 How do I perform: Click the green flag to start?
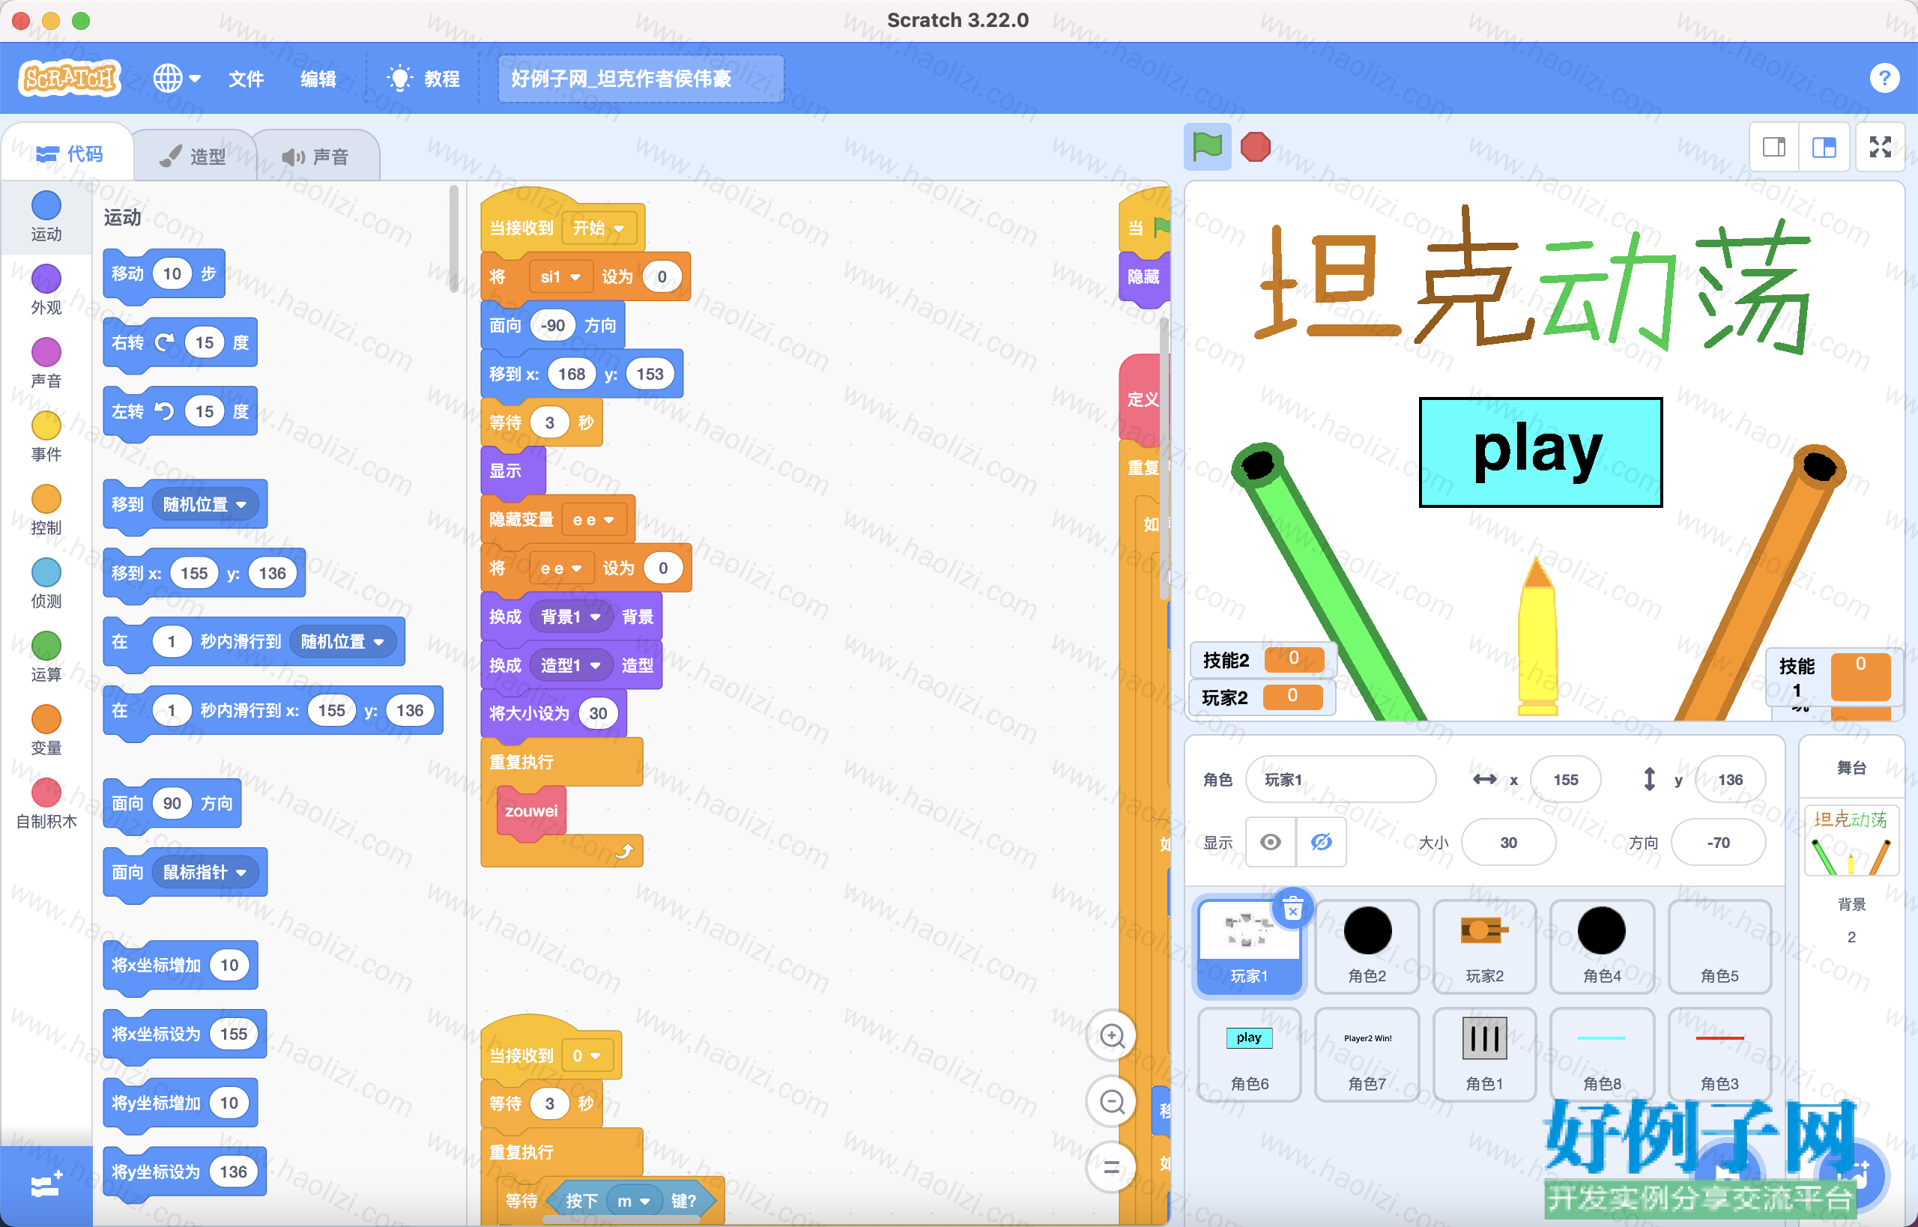tap(1206, 147)
